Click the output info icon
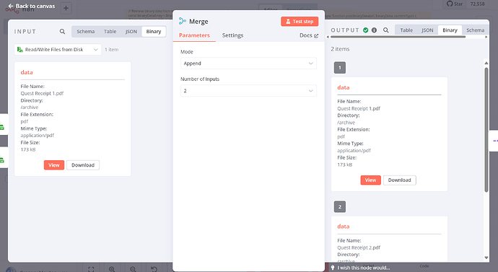 pyautogui.click(x=374, y=30)
